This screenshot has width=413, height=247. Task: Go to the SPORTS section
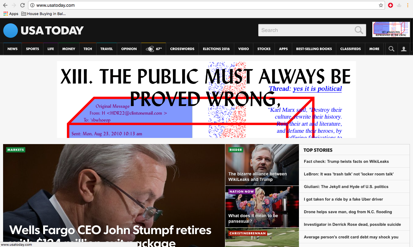[x=32, y=49]
